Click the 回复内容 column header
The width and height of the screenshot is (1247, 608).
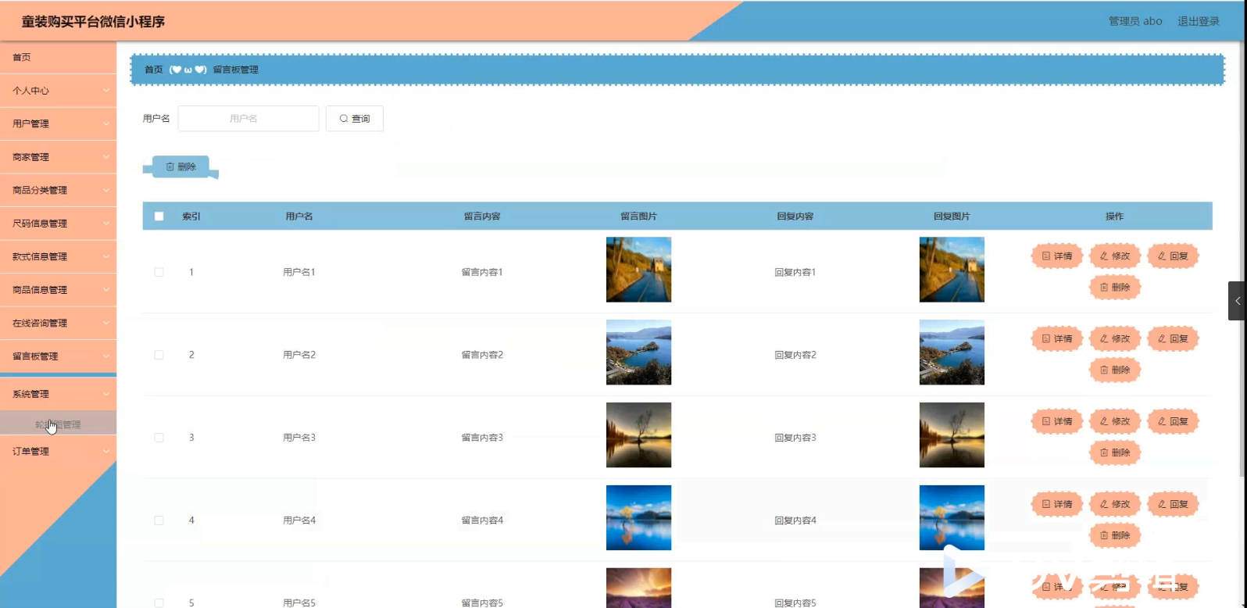tap(795, 216)
